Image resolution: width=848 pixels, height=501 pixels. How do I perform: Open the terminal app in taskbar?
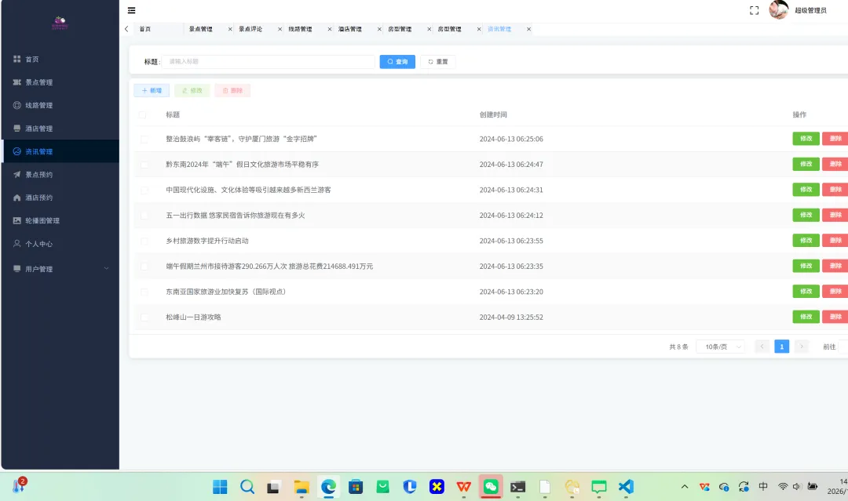pyautogui.click(x=517, y=487)
